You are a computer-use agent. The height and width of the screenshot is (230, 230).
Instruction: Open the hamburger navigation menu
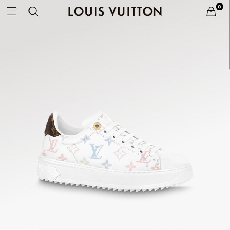(x=11, y=11)
